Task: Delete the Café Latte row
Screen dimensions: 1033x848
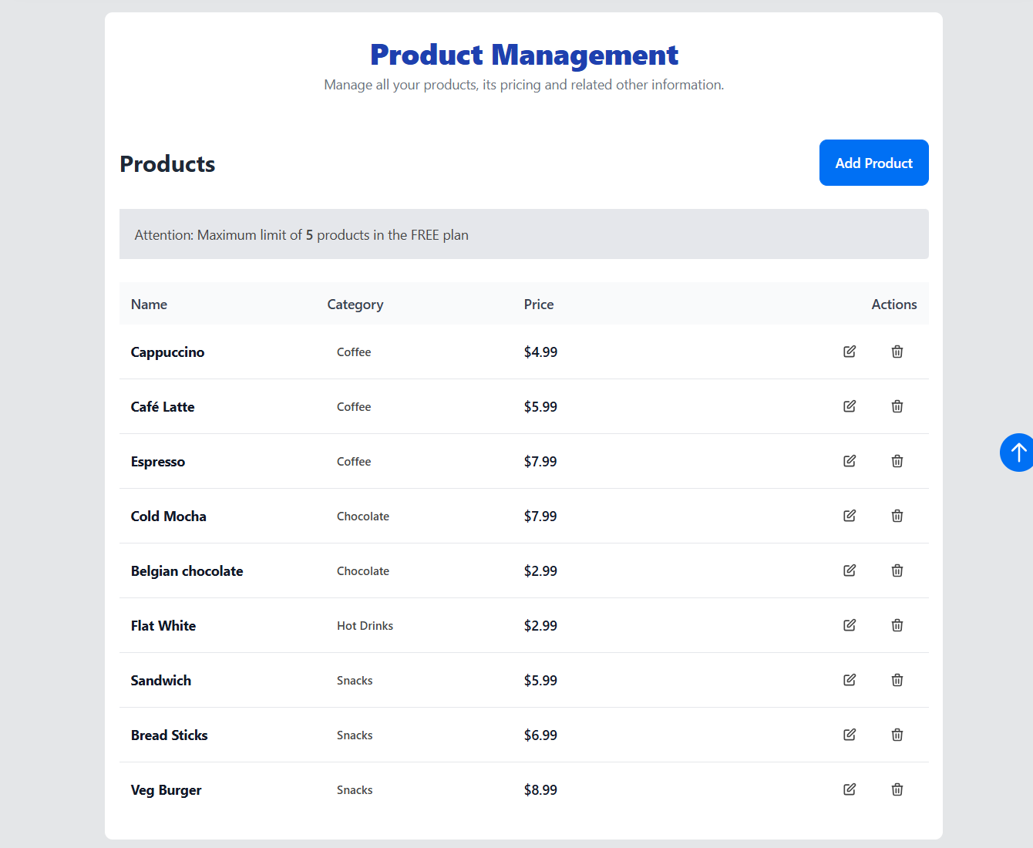Action: pyautogui.click(x=897, y=406)
